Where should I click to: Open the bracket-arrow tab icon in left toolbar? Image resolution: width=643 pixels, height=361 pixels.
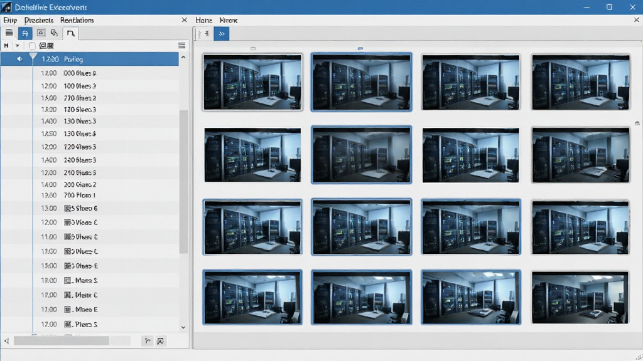click(70, 33)
